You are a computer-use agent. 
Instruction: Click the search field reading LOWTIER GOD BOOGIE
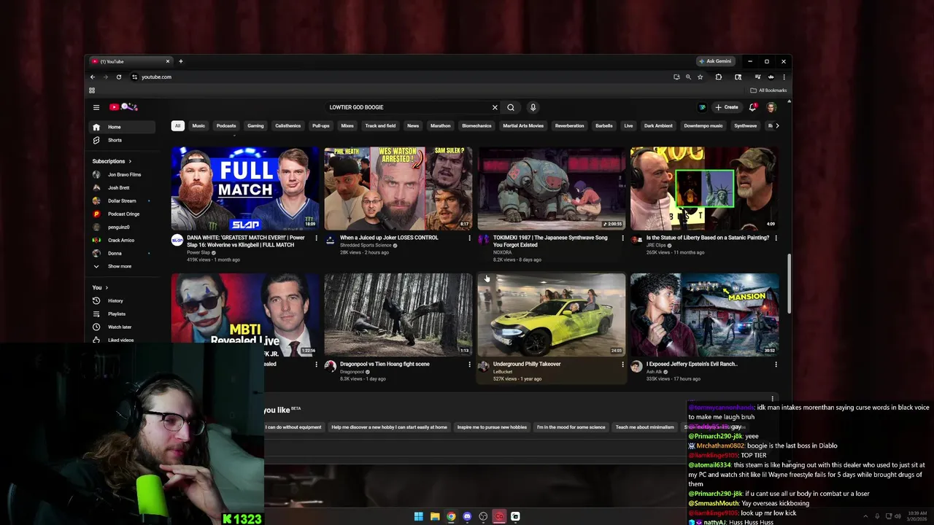(x=407, y=107)
